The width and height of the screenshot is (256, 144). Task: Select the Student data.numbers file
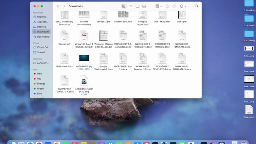point(84,18)
